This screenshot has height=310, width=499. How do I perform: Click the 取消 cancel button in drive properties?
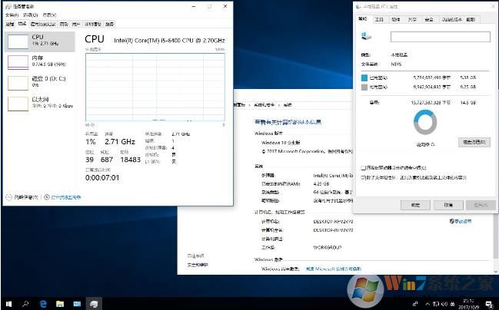[448, 205]
